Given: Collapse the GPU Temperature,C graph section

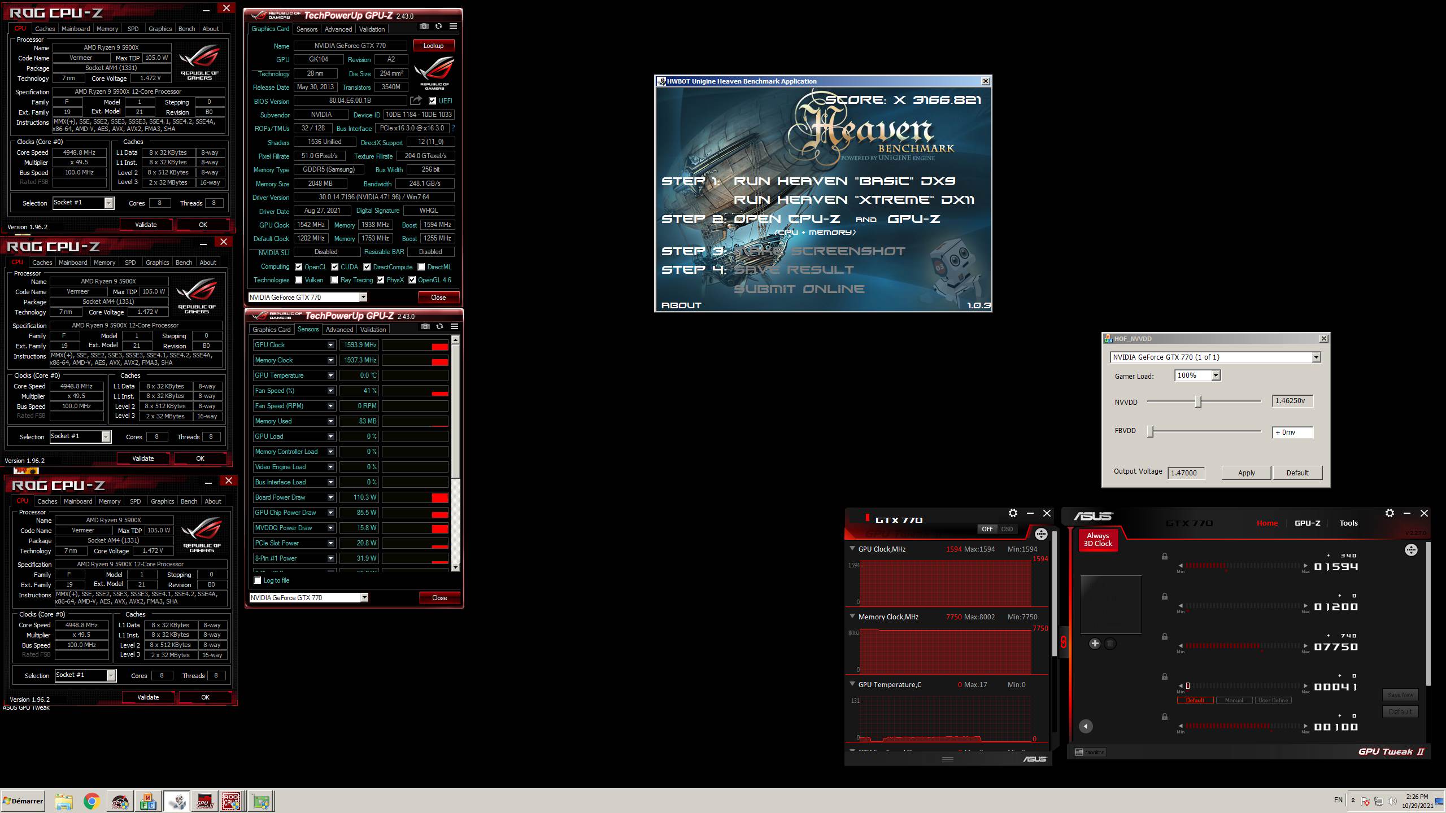Looking at the screenshot, I should [852, 684].
